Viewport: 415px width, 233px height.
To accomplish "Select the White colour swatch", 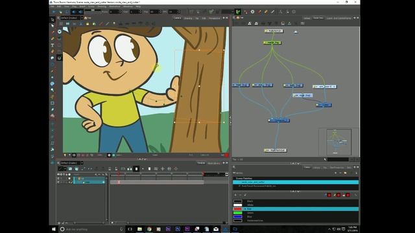I will (238, 205).
